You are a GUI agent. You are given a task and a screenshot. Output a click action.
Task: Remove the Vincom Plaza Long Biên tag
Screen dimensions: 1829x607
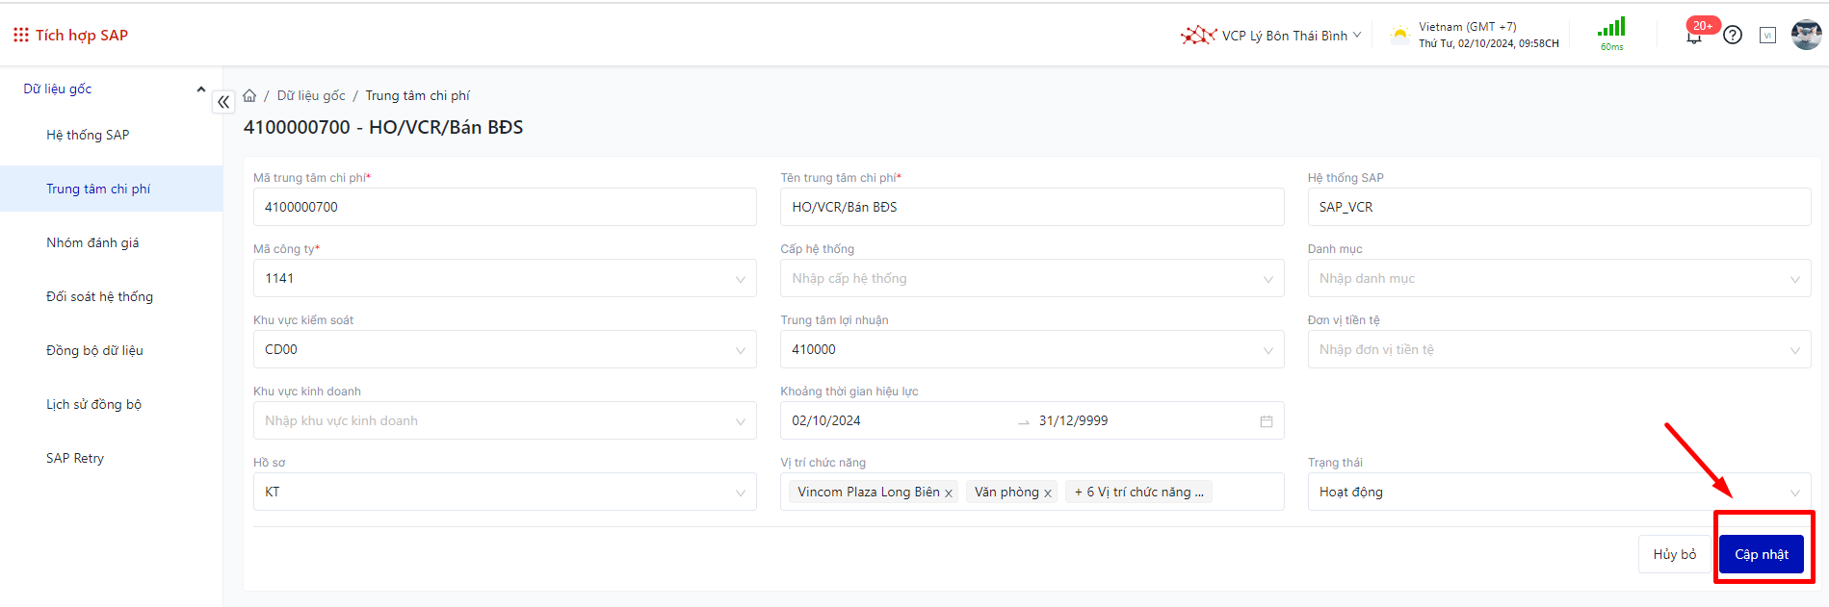pyautogui.click(x=949, y=493)
